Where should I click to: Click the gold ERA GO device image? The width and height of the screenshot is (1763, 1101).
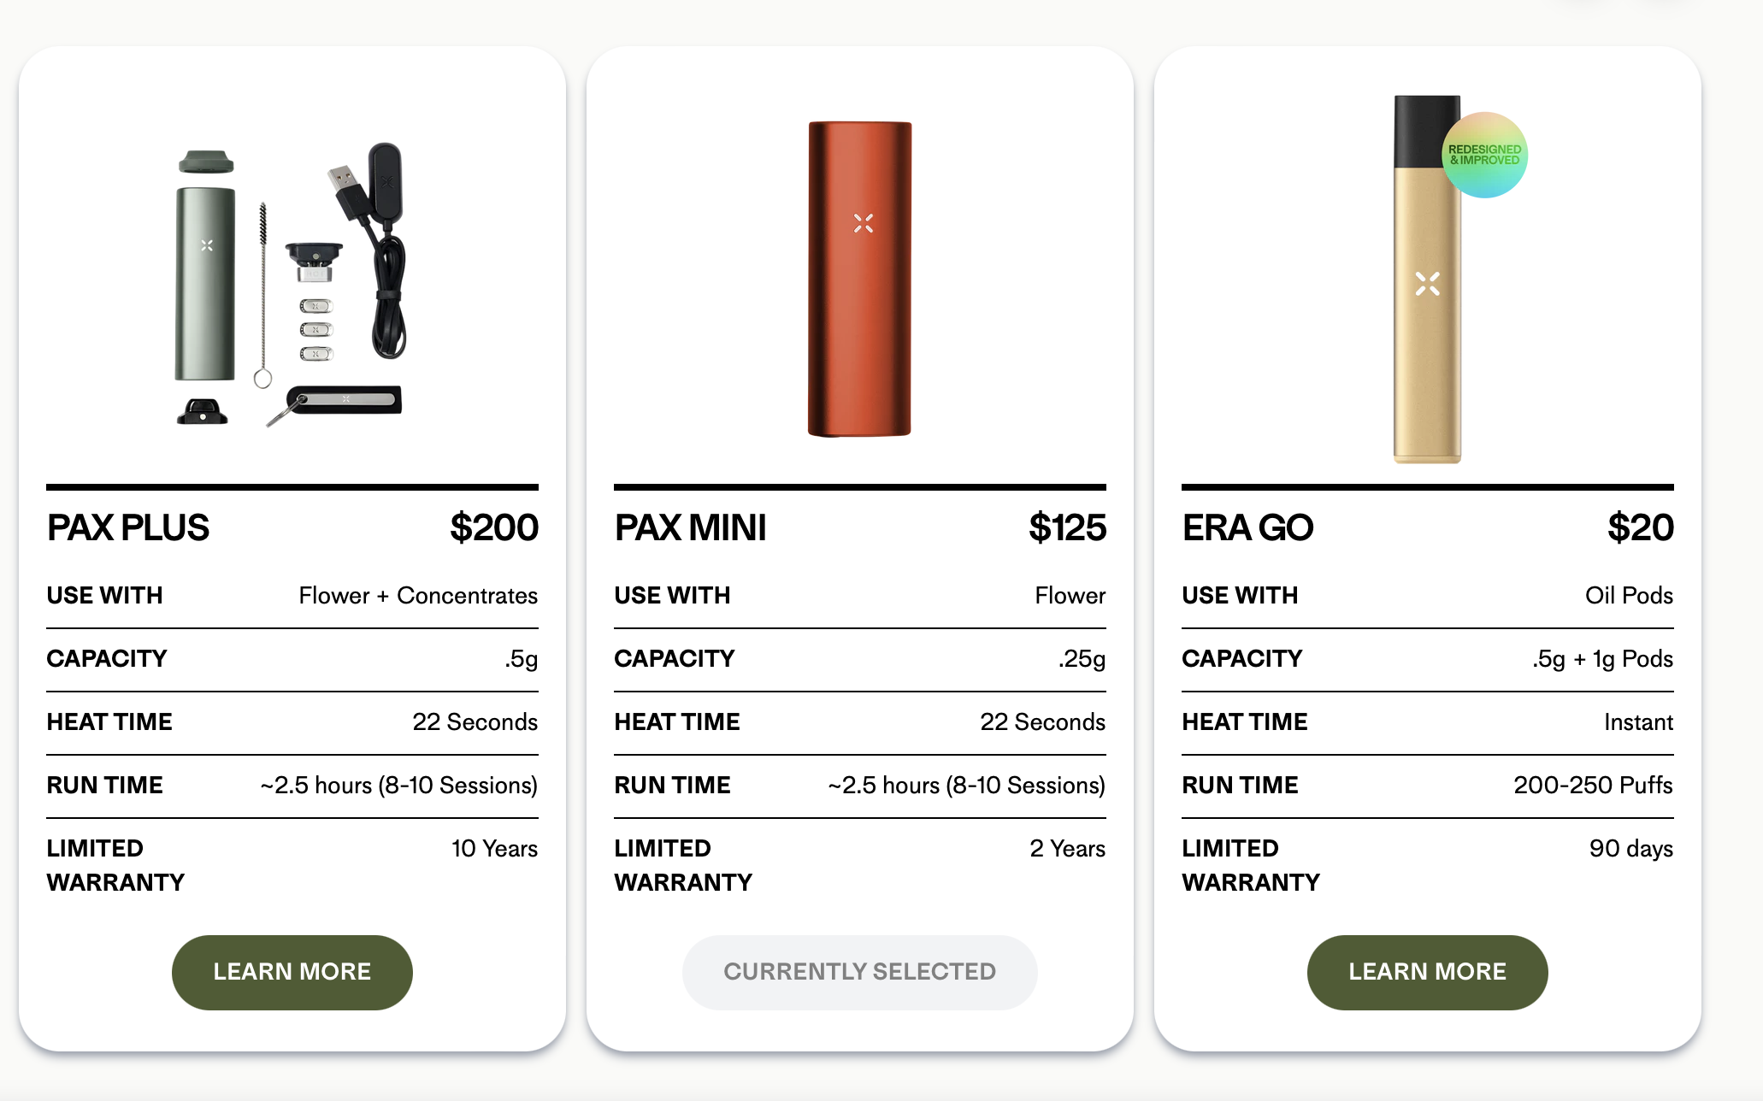click(1427, 279)
